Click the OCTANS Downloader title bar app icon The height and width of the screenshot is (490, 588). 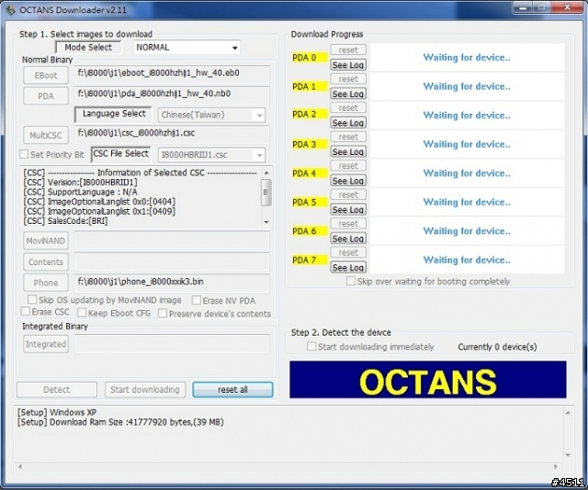(x=10, y=10)
